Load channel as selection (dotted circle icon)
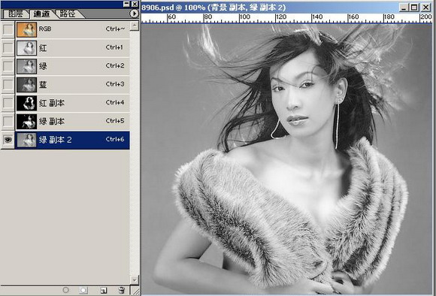Screen dimensions: 436x296 coord(65,290)
